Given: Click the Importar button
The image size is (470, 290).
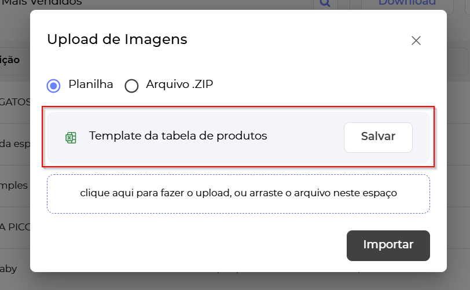Looking at the screenshot, I should tap(388, 245).
